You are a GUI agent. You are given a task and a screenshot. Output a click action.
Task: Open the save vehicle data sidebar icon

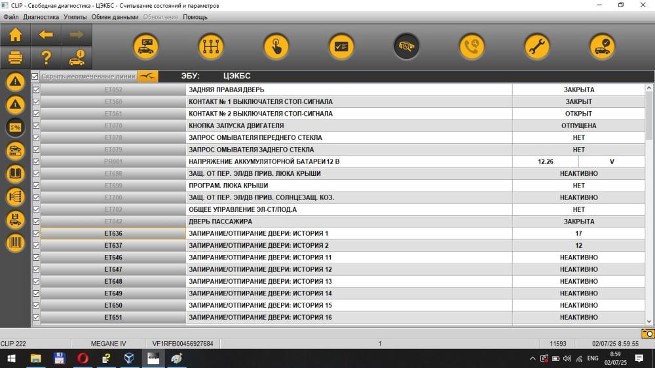(16, 220)
